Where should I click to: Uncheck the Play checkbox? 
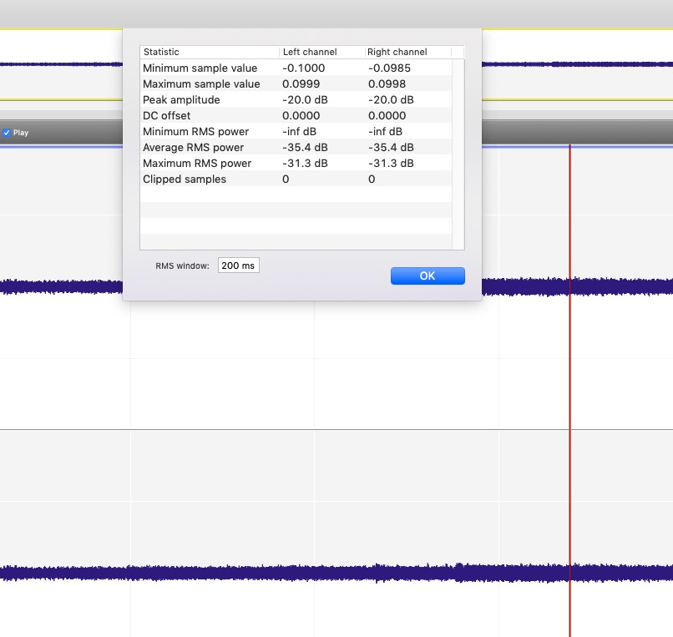click(x=7, y=133)
